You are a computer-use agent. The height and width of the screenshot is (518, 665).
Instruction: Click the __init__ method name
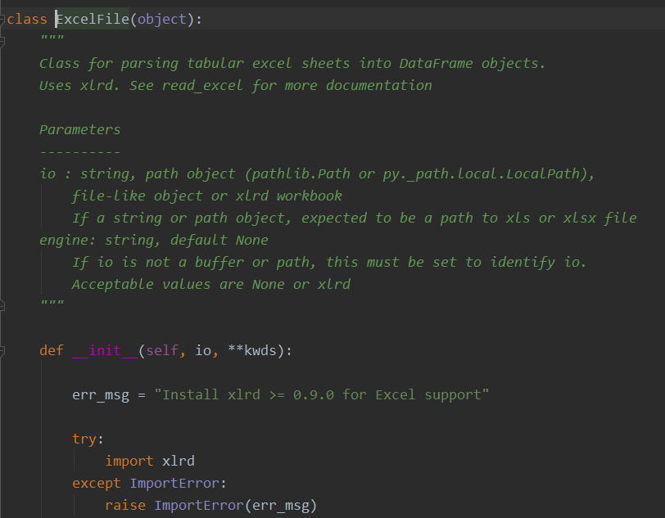[105, 350]
